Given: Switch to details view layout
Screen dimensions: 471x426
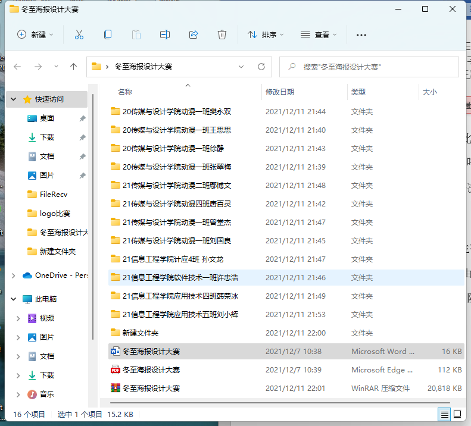Looking at the screenshot, I should pos(445,414).
